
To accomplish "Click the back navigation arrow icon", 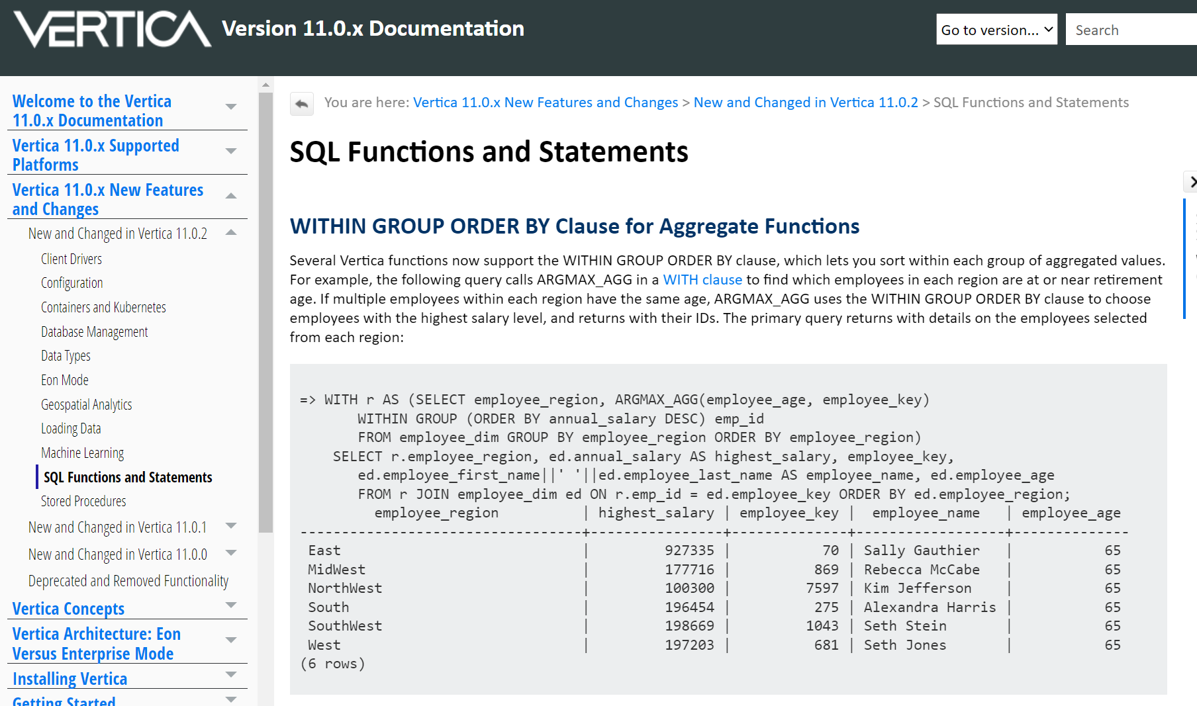I will coord(302,103).
